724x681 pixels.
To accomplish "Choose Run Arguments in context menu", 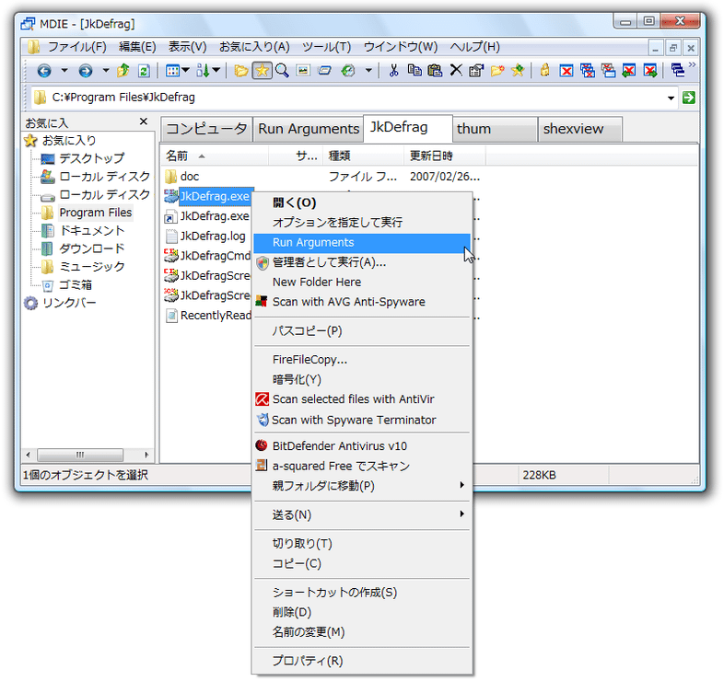I will [x=362, y=243].
